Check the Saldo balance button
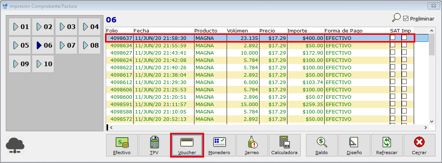 (x=322, y=146)
